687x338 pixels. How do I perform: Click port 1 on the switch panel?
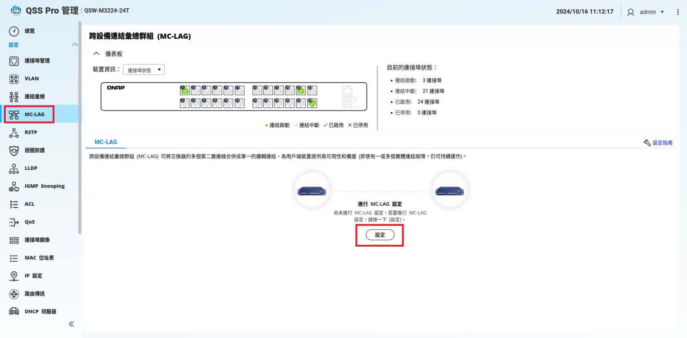pos(185,90)
